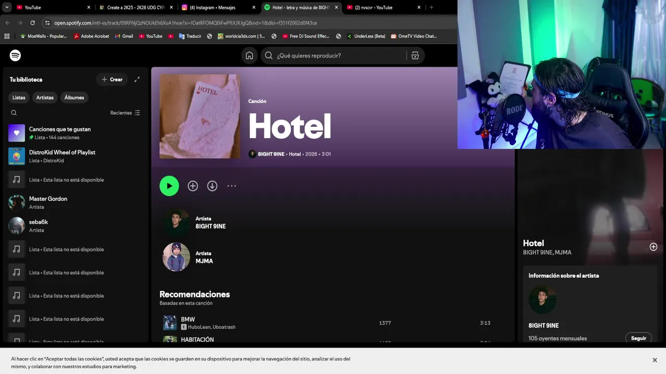Click the unavailable playlist above Master Gordon

pos(75,180)
